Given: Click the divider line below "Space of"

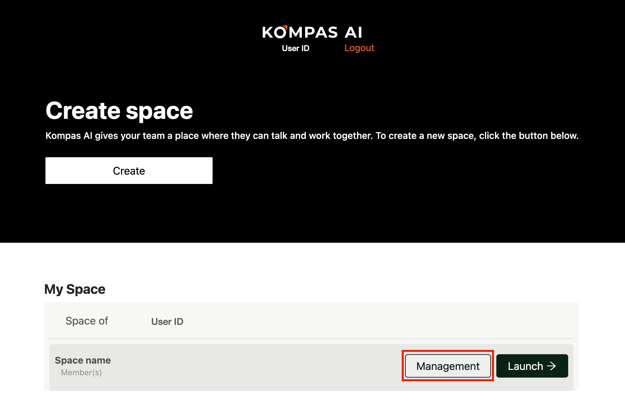Looking at the screenshot, I should (x=311, y=339).
